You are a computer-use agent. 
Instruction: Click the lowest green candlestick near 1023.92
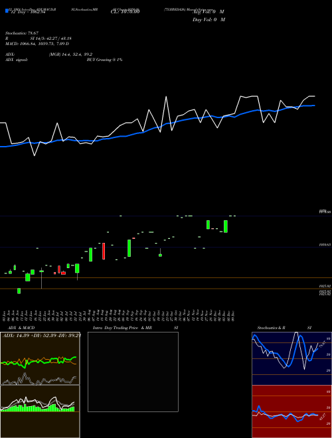click(19, 291)
